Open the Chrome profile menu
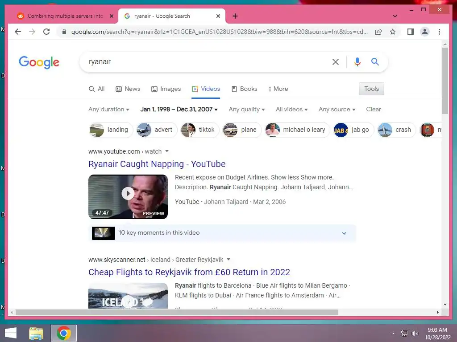Viewport: 457px width, 342px height. tap(425, 32)
